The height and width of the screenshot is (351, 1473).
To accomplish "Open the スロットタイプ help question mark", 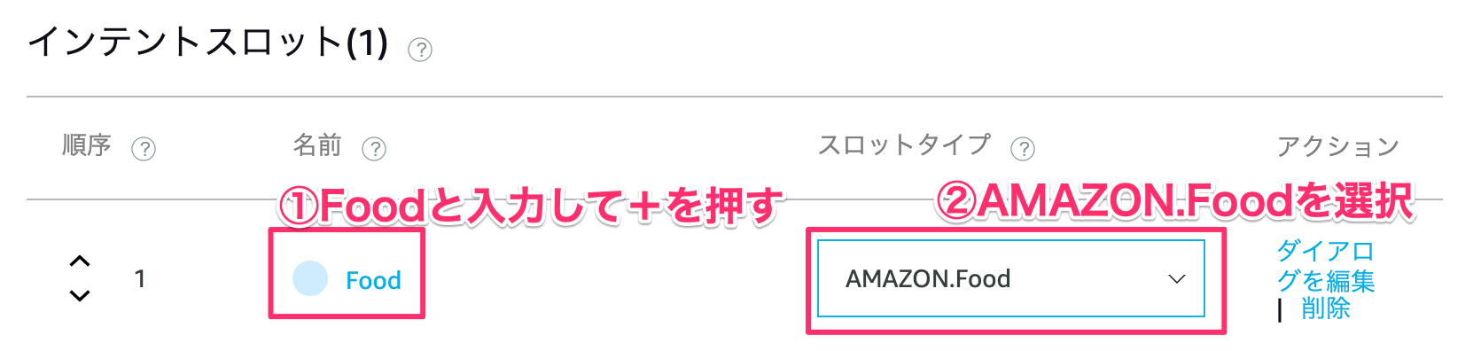I will tap(1023, 148).
